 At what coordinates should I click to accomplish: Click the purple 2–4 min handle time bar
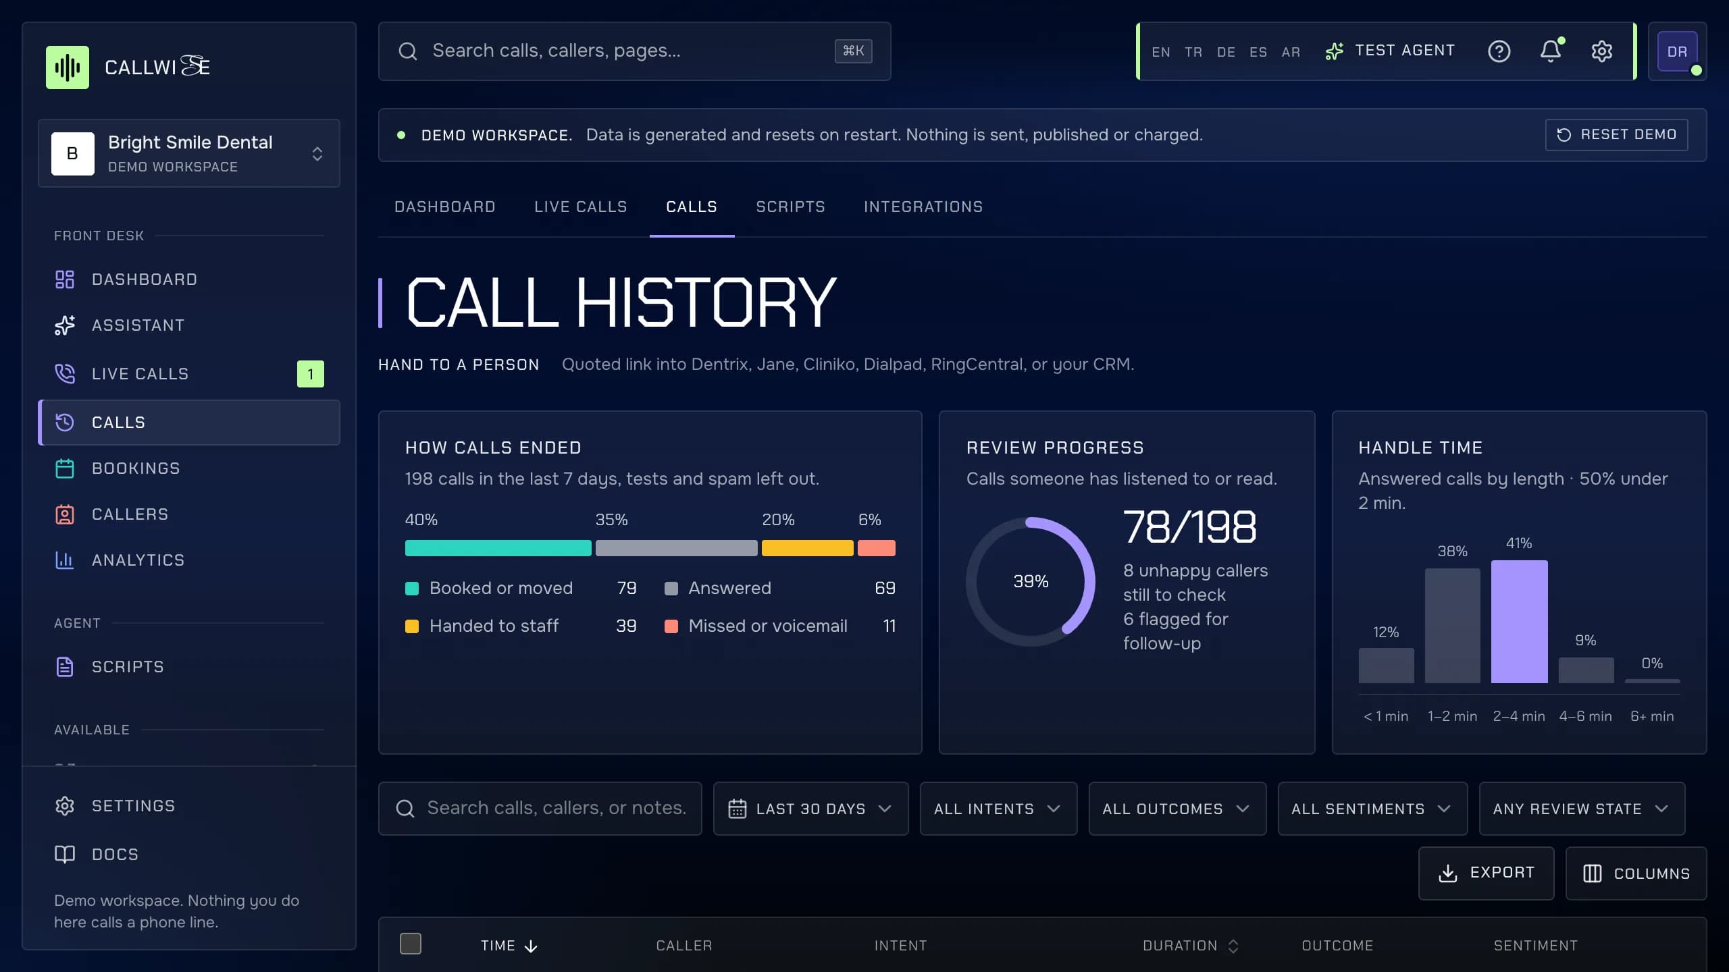pyautogui.click(x=1519, y=621)
